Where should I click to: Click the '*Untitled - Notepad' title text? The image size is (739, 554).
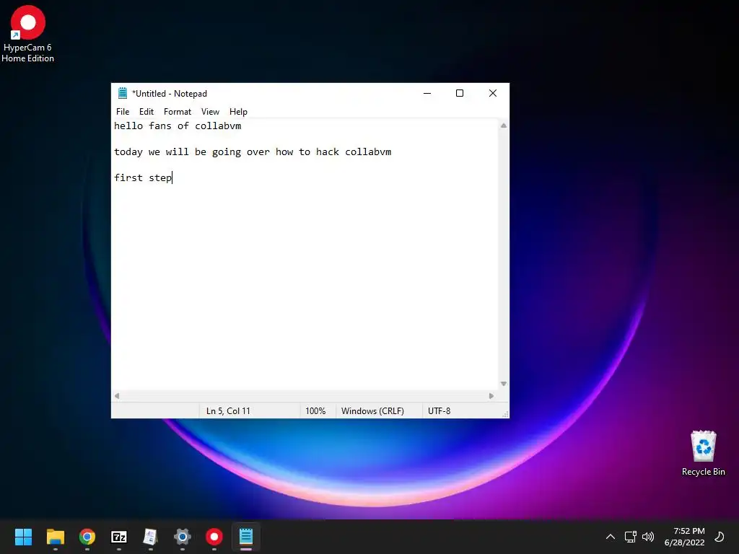click(170, 94)
